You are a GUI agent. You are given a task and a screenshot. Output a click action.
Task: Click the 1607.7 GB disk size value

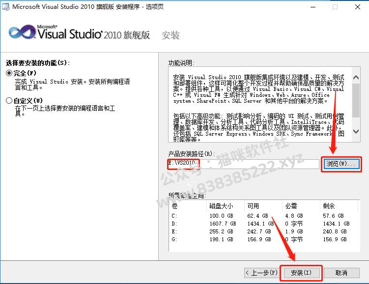[223, 224]
